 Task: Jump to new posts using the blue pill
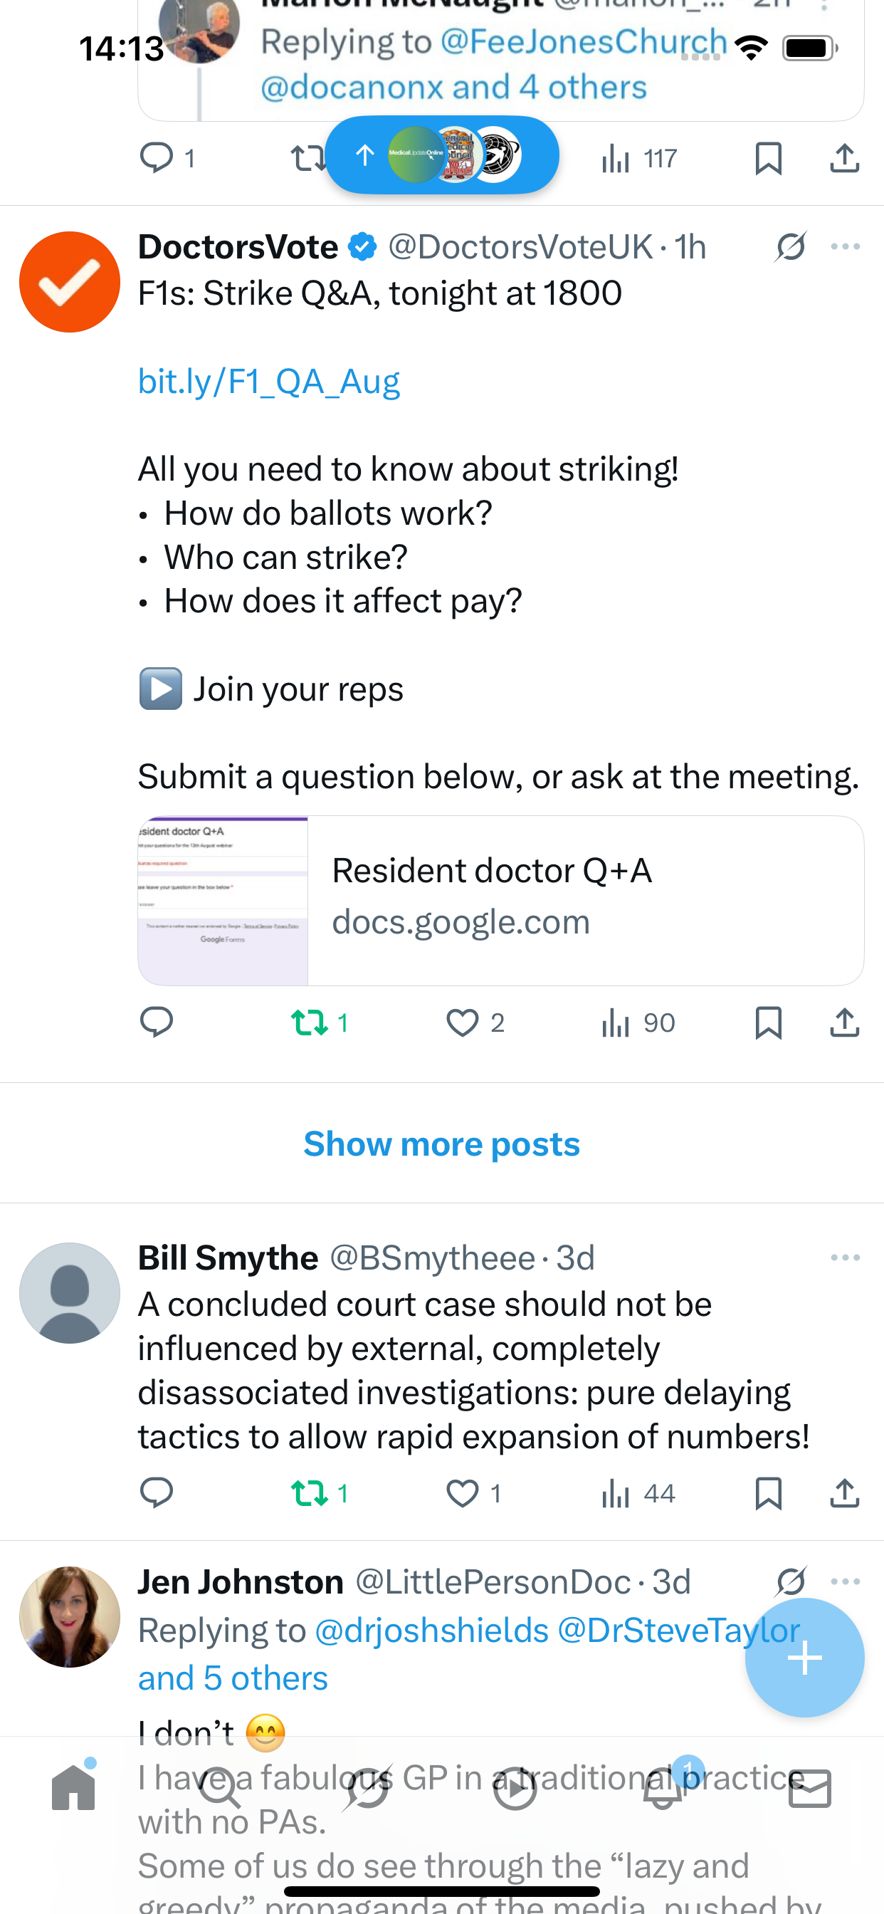pos(441,155)
